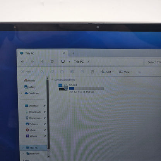Open Desktop folder in sidebar
The width and height of the screenshot is (161, 161).
point(31,106)
